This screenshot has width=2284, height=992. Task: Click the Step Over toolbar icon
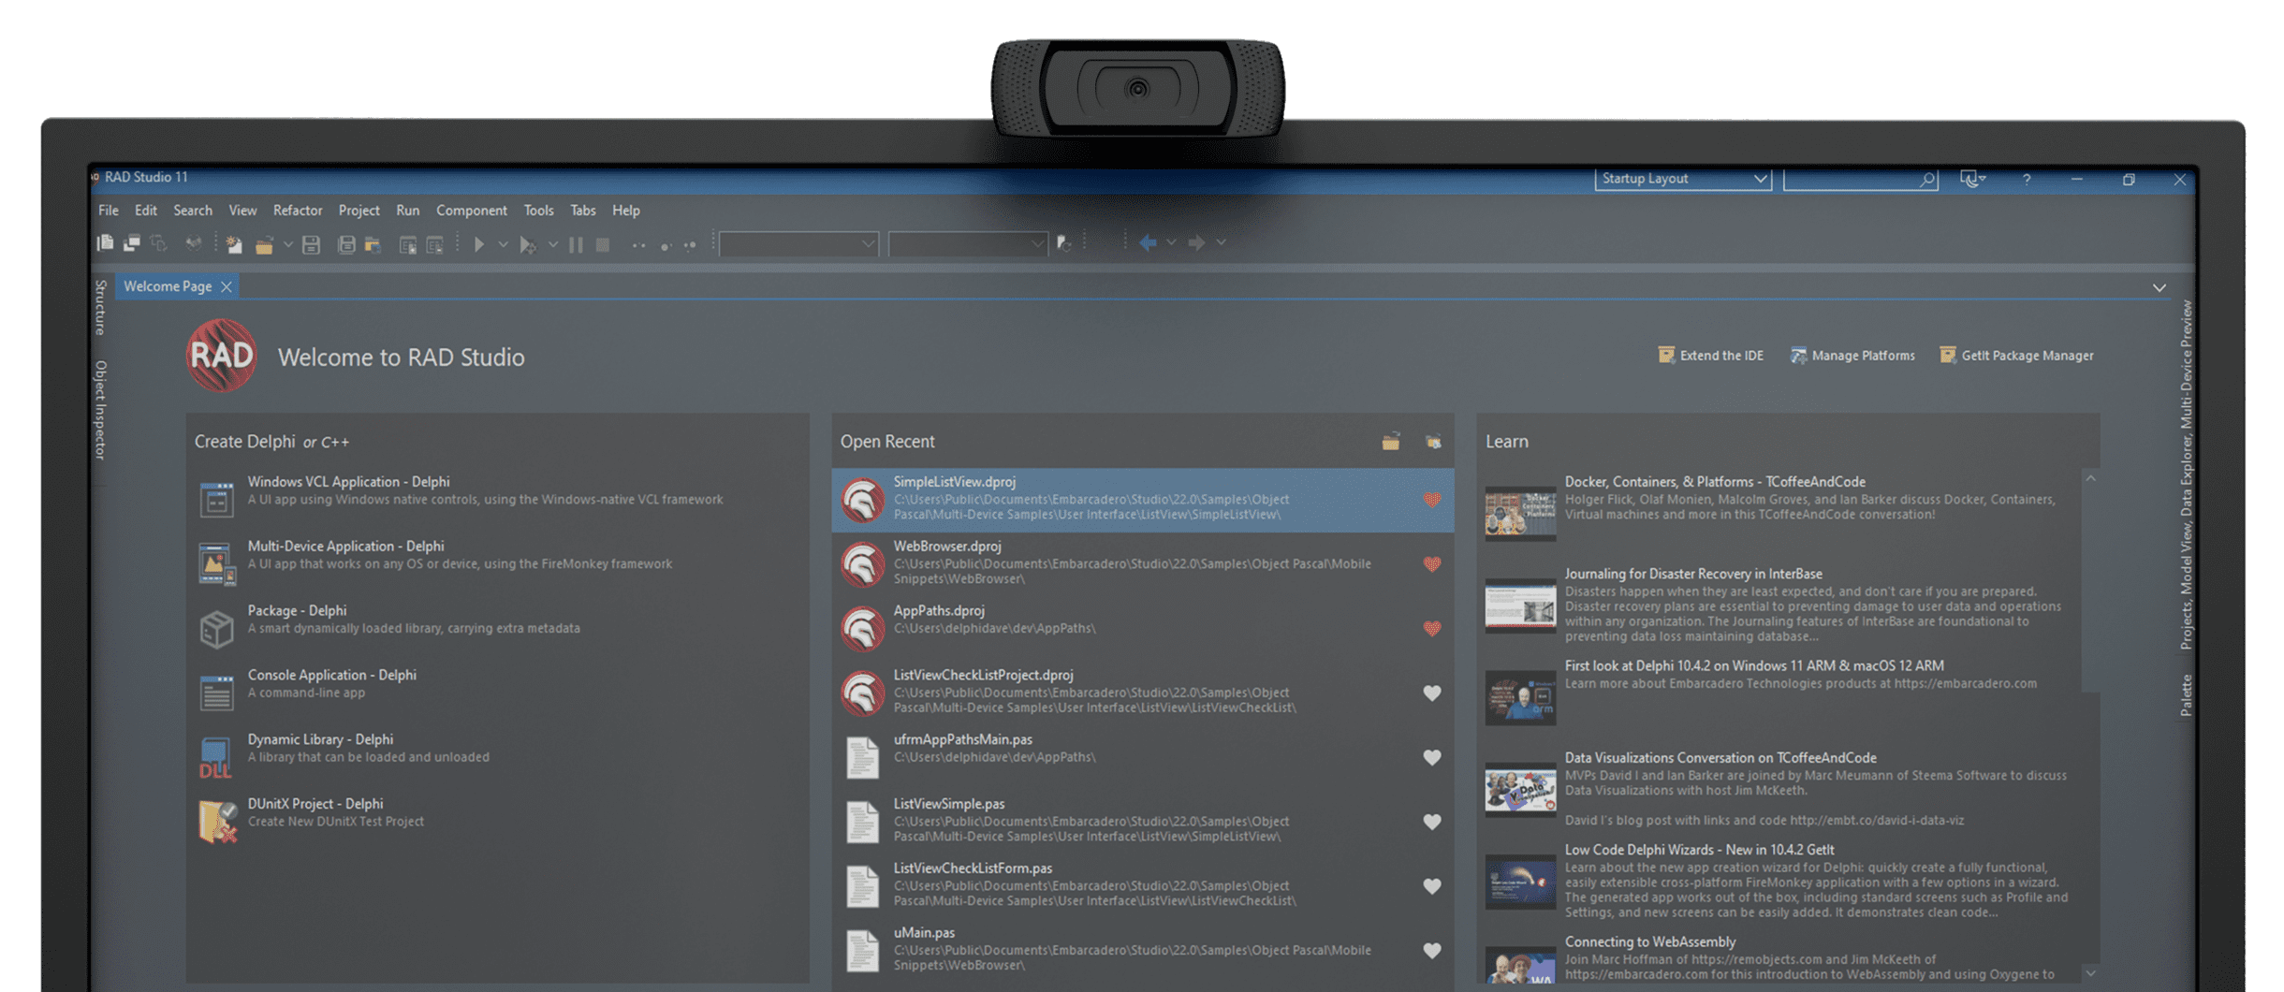pos(665,245)
